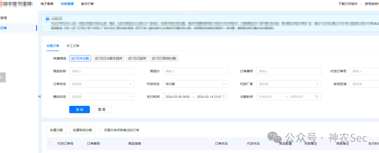Focus 商品名称 input field
This screenshot has height=153, width=379.
point(102,71)
